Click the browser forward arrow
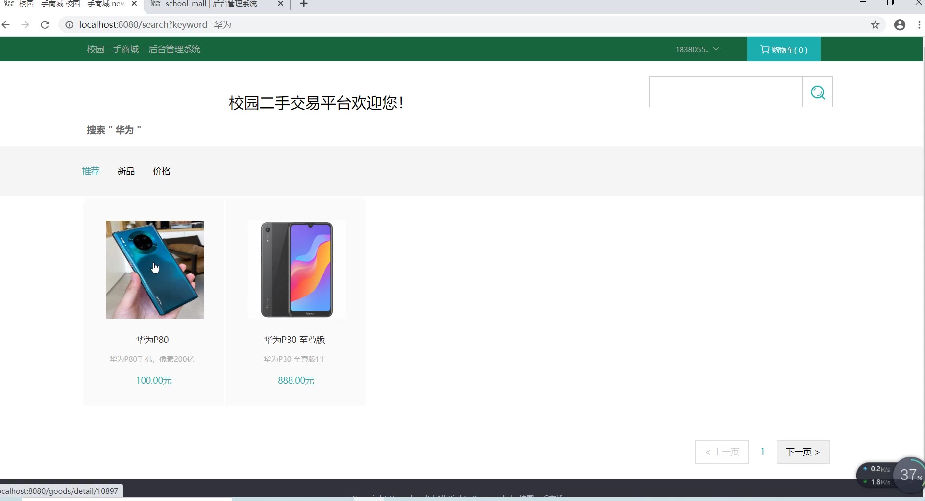 (x=25, y=25)
